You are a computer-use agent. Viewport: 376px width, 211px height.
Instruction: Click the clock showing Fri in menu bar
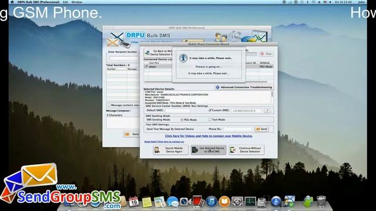coord(343,2)
